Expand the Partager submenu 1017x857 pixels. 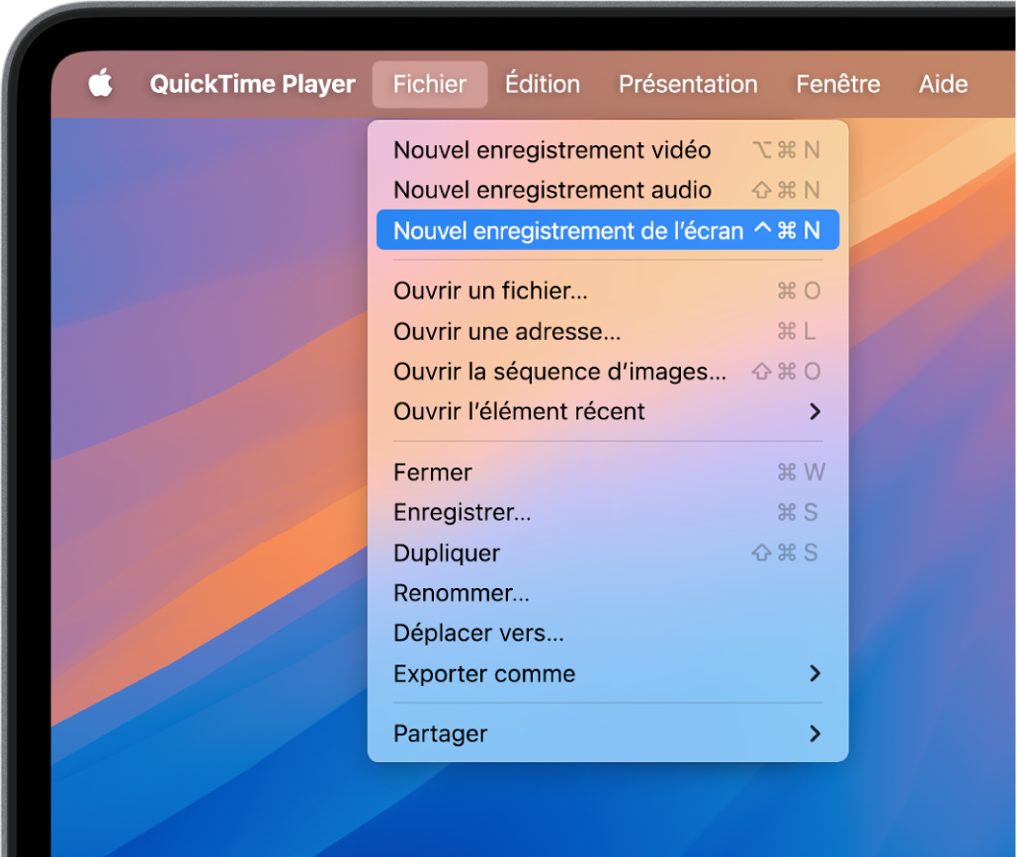(x=608, y=733)
